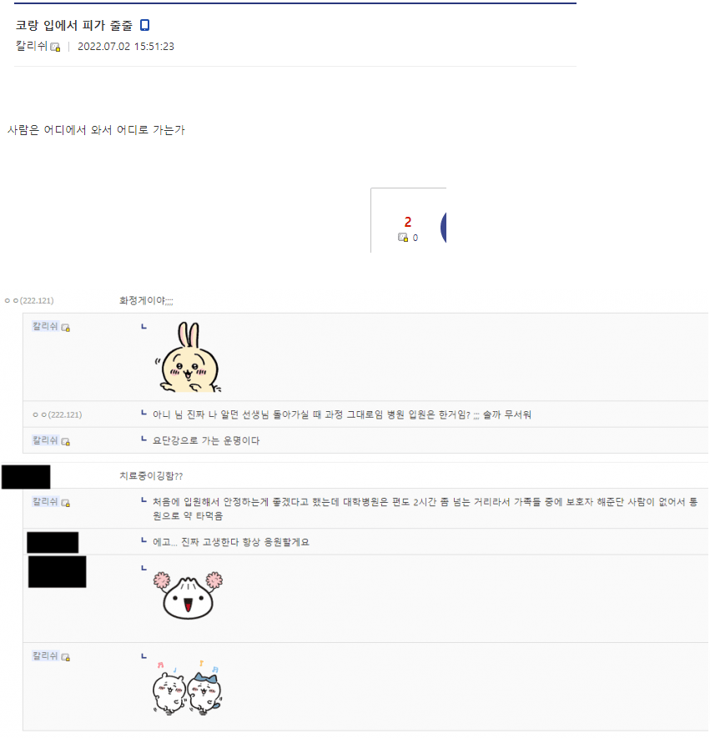Click commenter ㅇㅇ(222.121) on 화정게이야 comment
The image size is (710, 738).
(x=29, y=300)
